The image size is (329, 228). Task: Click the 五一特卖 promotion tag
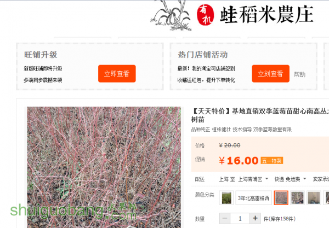click(272, 161)
